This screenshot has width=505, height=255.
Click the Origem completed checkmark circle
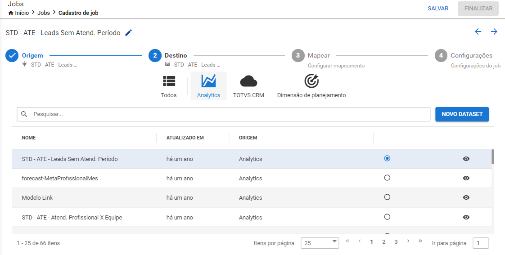click(12, 55)
